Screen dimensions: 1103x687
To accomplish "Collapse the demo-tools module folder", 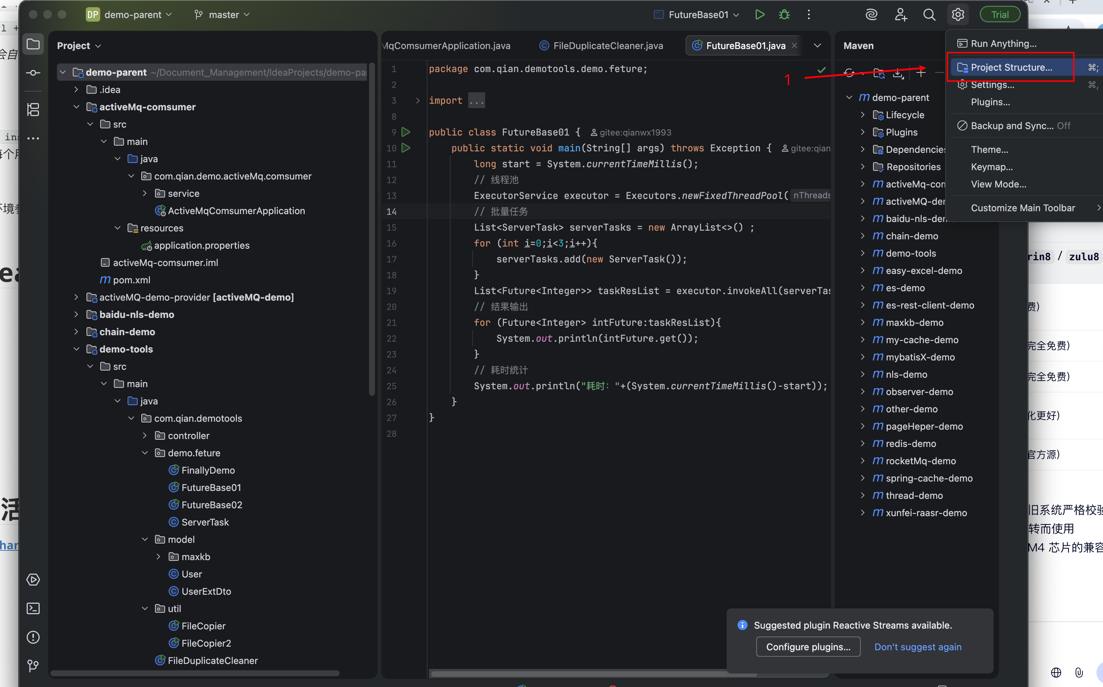I will click(76, 349).
